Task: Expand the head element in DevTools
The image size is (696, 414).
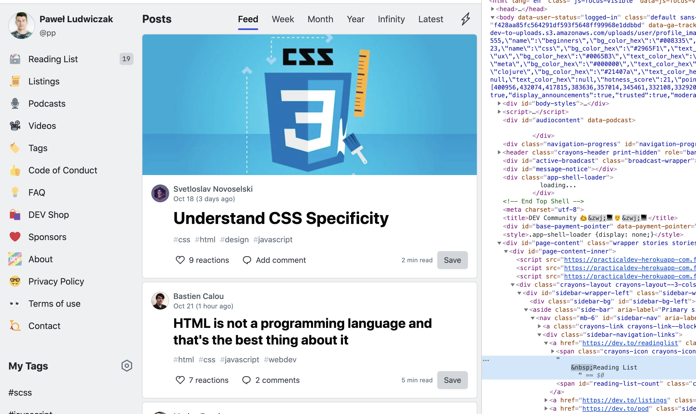Action: tap(493, 9)
